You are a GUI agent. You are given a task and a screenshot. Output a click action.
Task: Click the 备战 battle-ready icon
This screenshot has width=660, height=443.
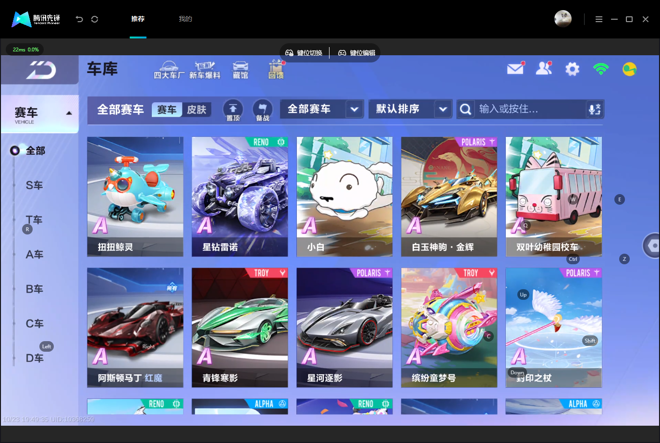click(262, 110)
